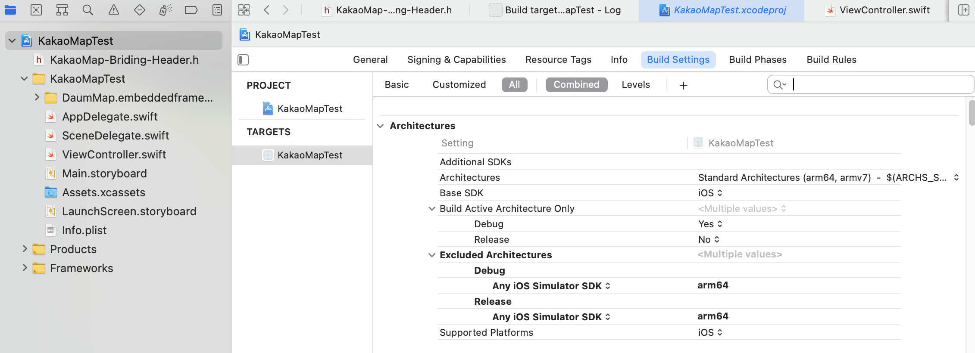Switch to ViewController.swift editor tab
Image resolution: width=975 pixels, height=353 pixels.
(878, 10)
